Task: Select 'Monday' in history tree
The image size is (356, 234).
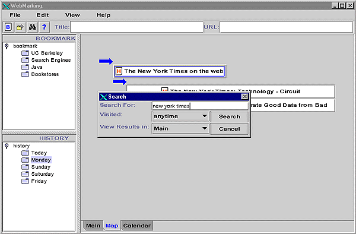Action: tap(41, 160)
